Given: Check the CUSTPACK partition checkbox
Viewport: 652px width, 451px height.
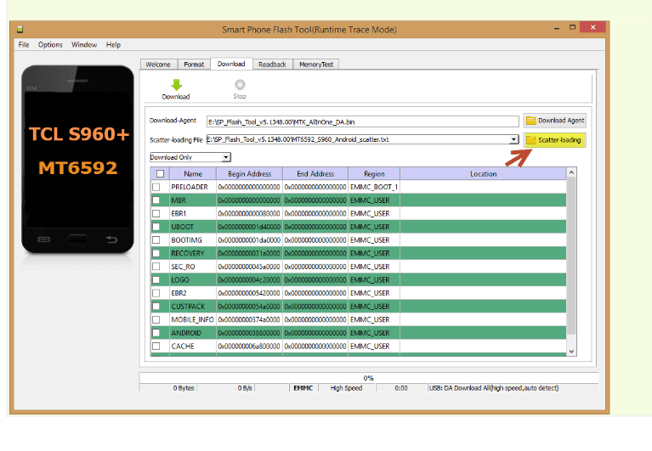Looking at the screenshot, I should click(156, 307).
